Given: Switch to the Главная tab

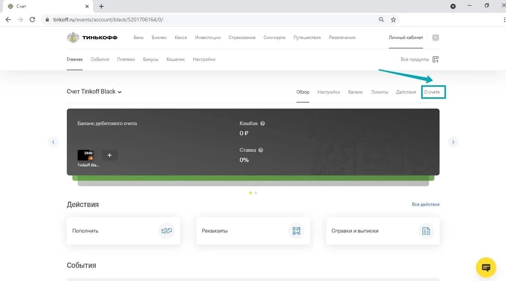Looking at the screenshot, I should pyautogui.click(x=75, y=59).
